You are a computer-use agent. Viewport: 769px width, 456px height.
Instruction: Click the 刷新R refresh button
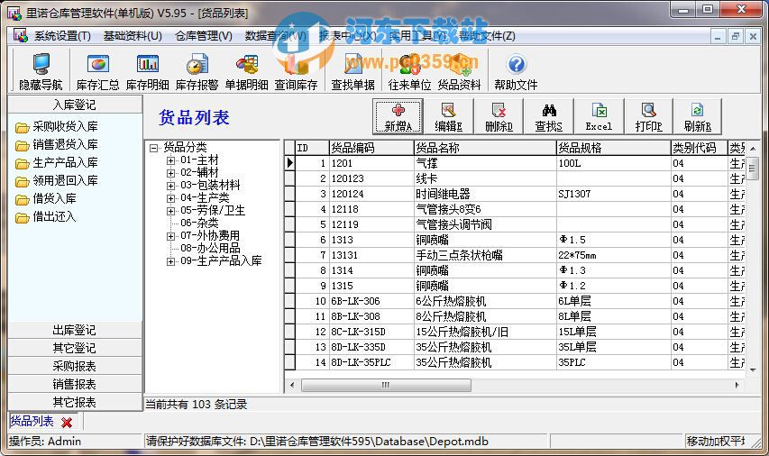pos(698,116)
